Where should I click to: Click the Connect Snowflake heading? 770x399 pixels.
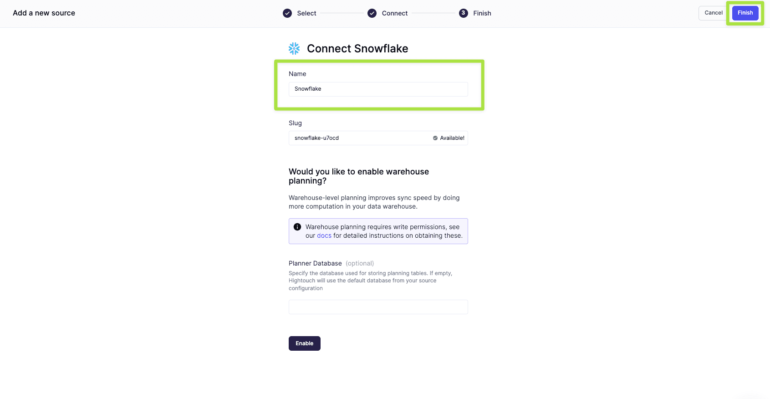point(357,49)
